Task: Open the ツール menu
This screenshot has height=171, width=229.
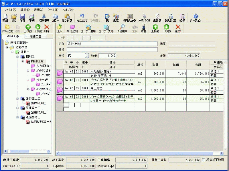Action: [53, 10]
